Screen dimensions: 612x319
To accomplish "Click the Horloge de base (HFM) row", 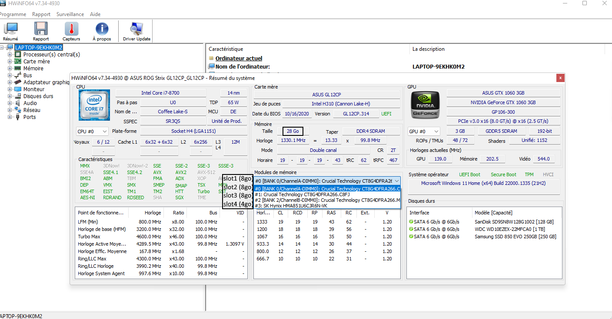I will tap(161, 229).
